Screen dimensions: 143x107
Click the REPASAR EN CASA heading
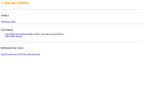pyautogui.click(x=12, y=48)
